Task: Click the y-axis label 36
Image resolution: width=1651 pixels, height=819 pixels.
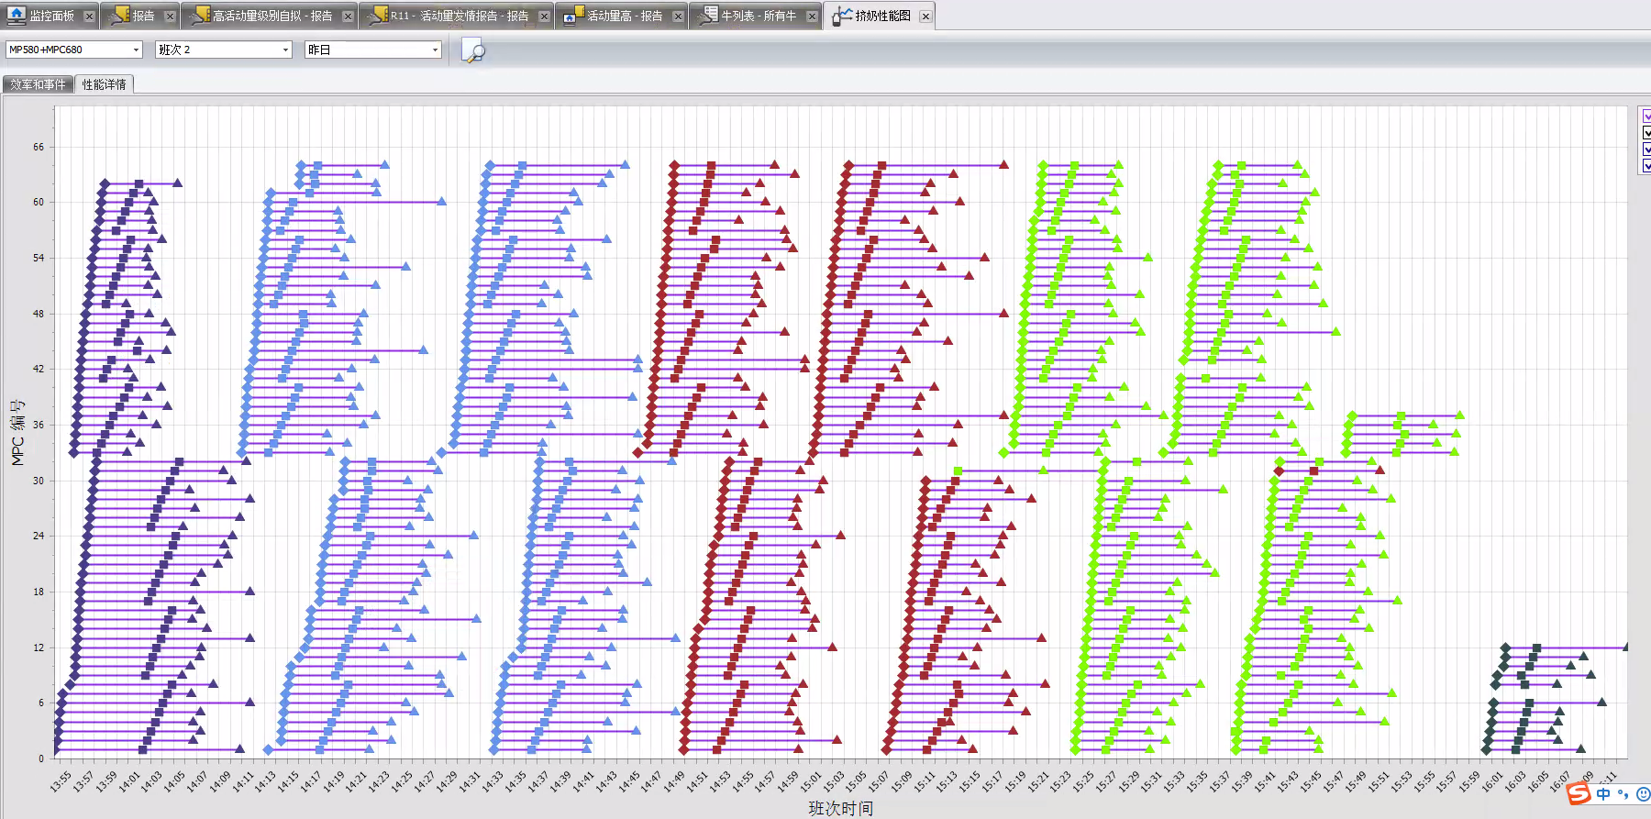Action: pyautogui.click(x=39, y=425)
